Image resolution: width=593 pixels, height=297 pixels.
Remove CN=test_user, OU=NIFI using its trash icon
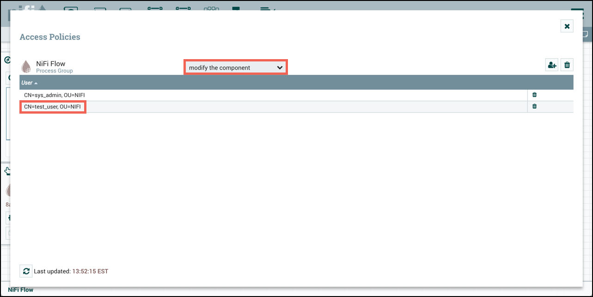click(x=534, y=106)
